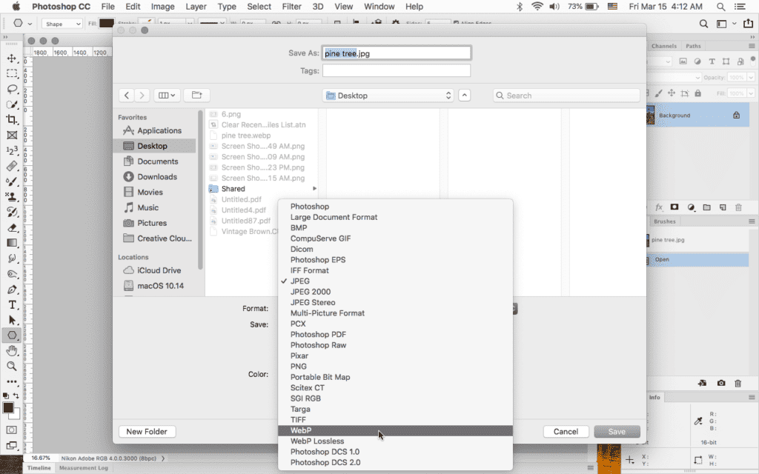
Task: Open view options dropdown in dialog
Action: (x=167, y=96)
